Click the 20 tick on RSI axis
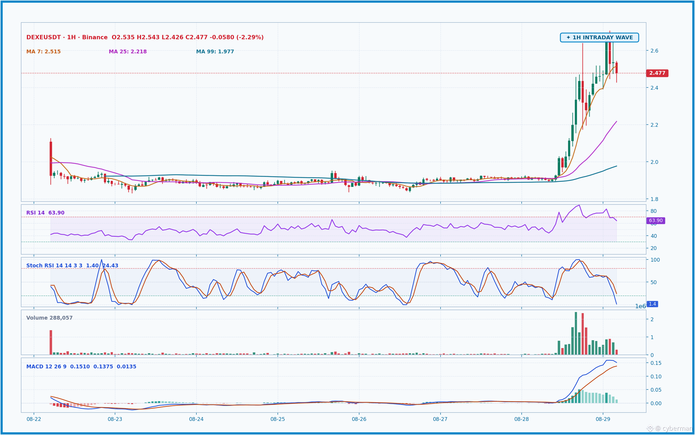 653,248
